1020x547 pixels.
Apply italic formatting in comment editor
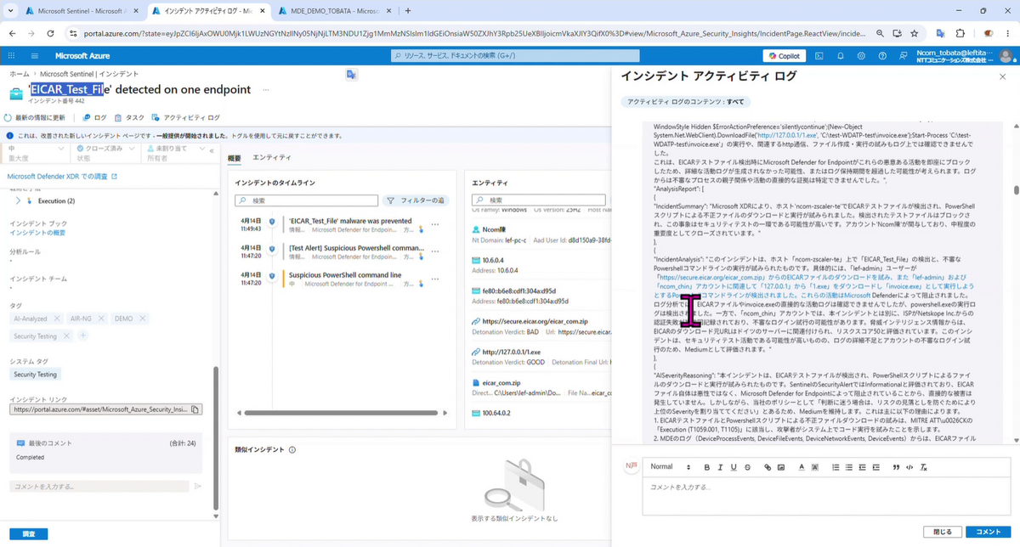click(720, 467)
